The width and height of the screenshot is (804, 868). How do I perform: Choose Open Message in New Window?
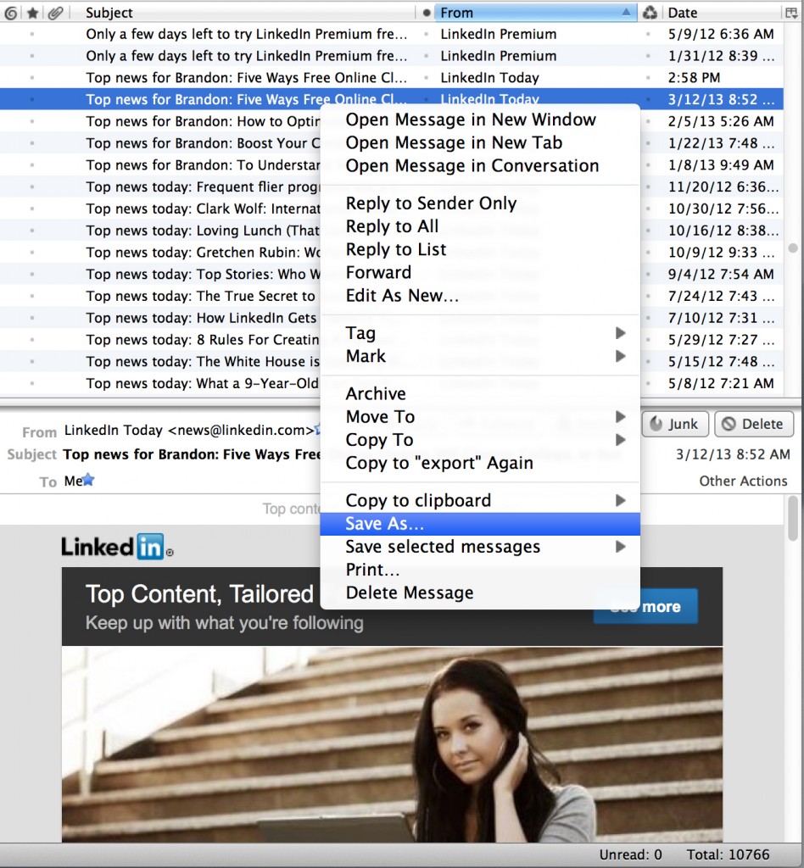480,120
